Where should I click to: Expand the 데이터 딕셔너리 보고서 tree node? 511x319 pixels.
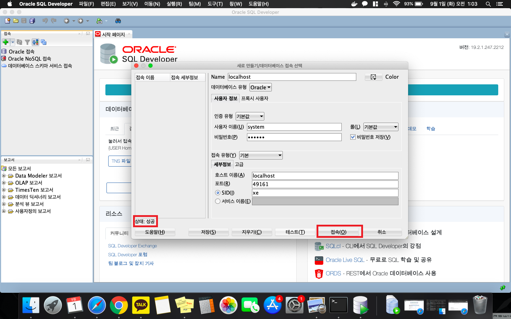tap(4, 197)
